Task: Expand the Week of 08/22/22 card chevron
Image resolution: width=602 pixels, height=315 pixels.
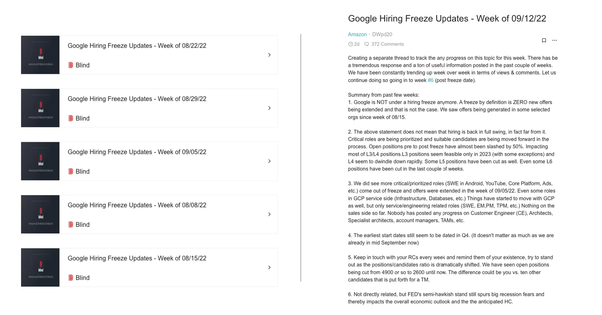Action: pos(270,55)
